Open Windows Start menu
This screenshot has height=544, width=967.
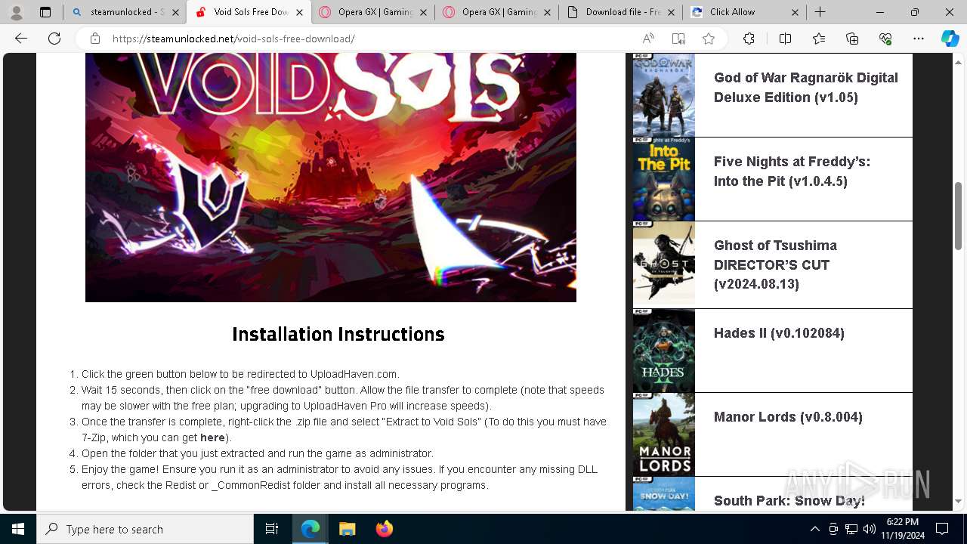pos(18,529)
